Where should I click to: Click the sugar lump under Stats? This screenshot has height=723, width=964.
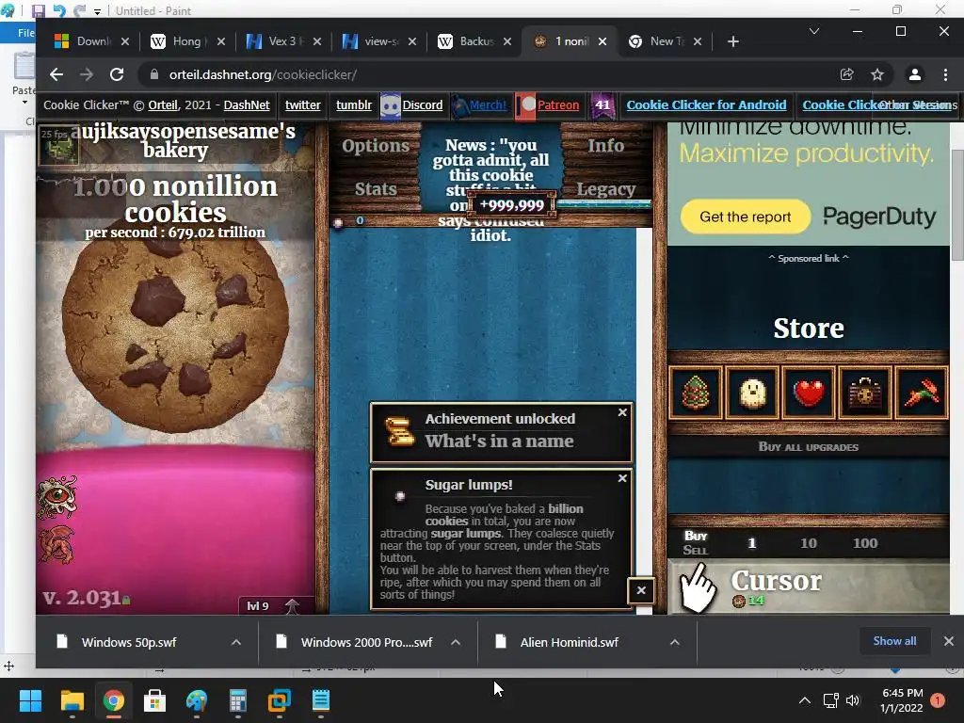click(338, 222)
